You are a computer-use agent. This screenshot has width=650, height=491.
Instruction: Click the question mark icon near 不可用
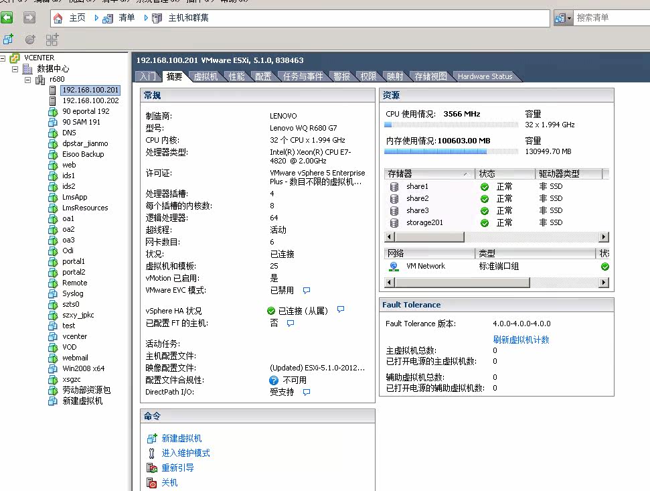(x=274, y=380)
